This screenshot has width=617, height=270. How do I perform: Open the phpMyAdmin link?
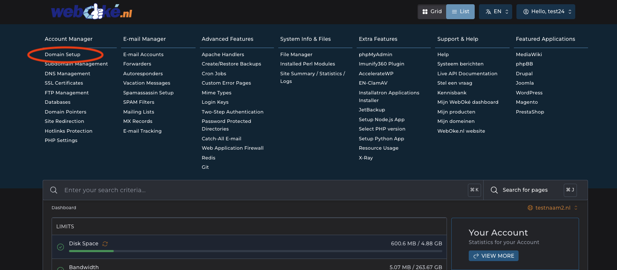click(375, 54)
